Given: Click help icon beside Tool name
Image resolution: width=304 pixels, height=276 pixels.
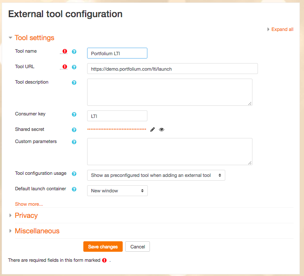Looking at the screenshot, I should 74,51.
